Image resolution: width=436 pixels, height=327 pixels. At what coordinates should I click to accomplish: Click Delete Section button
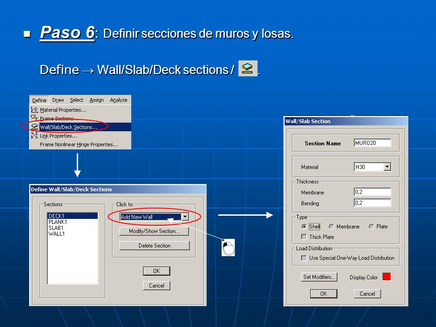(x=154, y=246)
